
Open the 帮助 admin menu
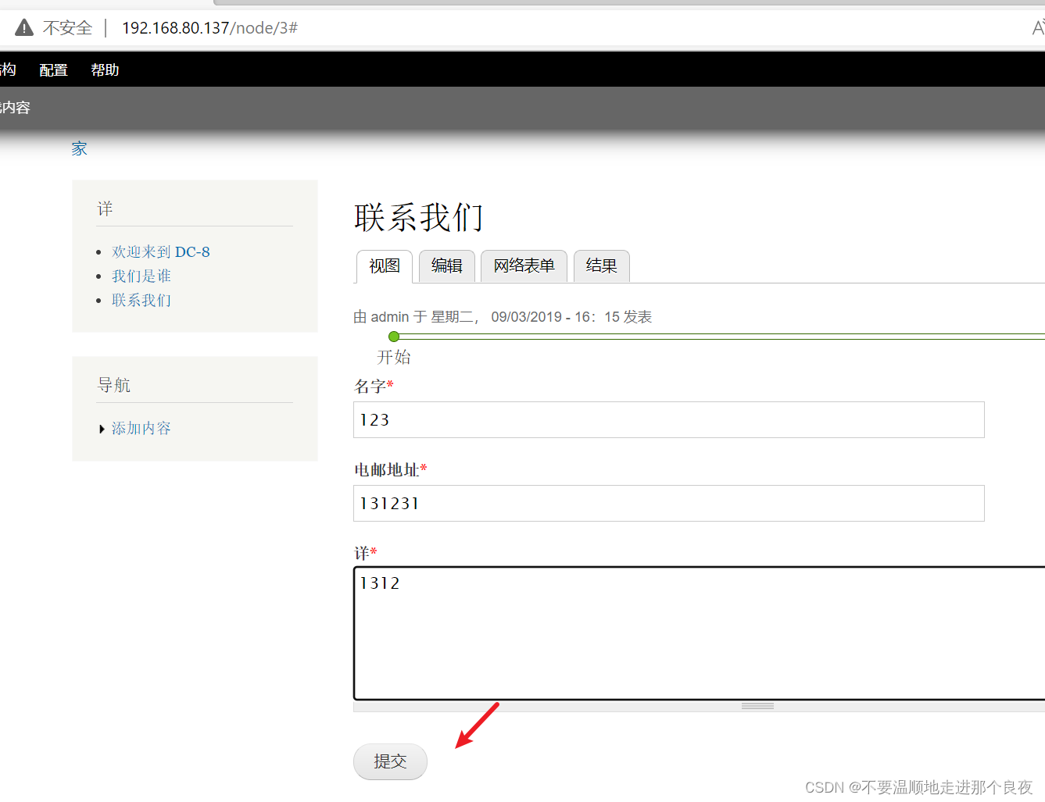pos(105,70)
